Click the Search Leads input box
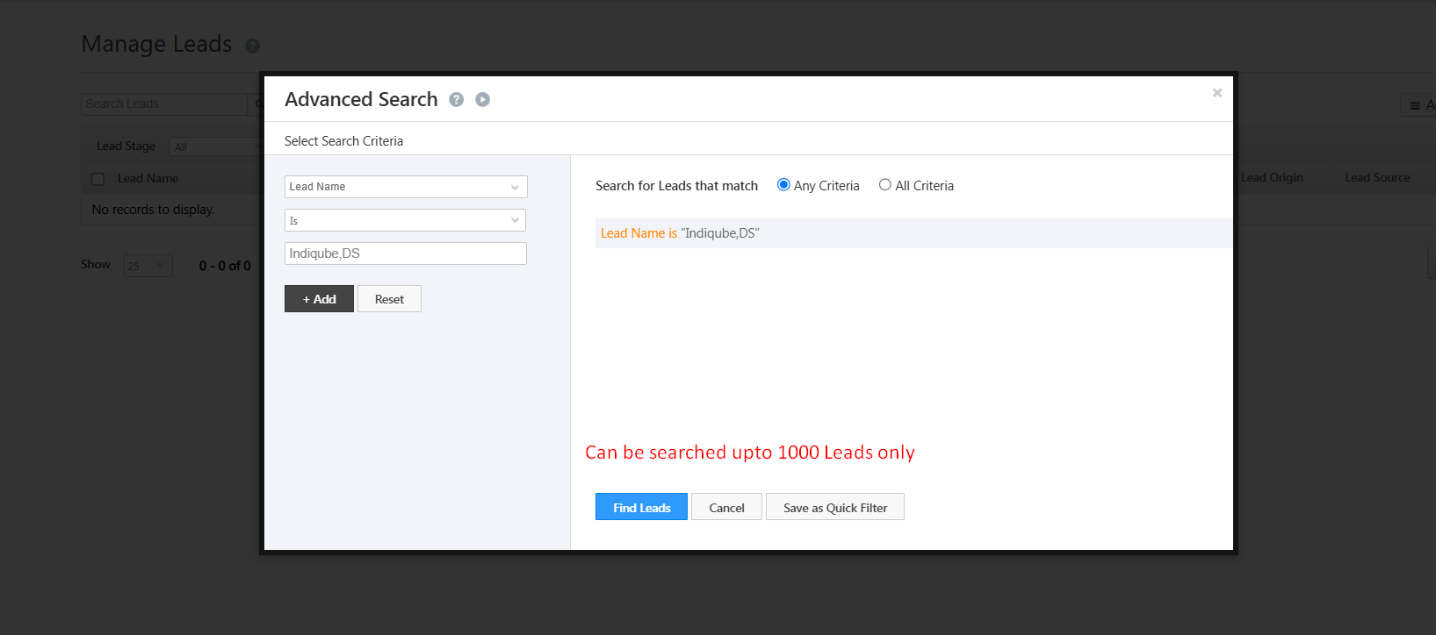The width and height of the screenshot is (1436, 635). coord(164,104)
